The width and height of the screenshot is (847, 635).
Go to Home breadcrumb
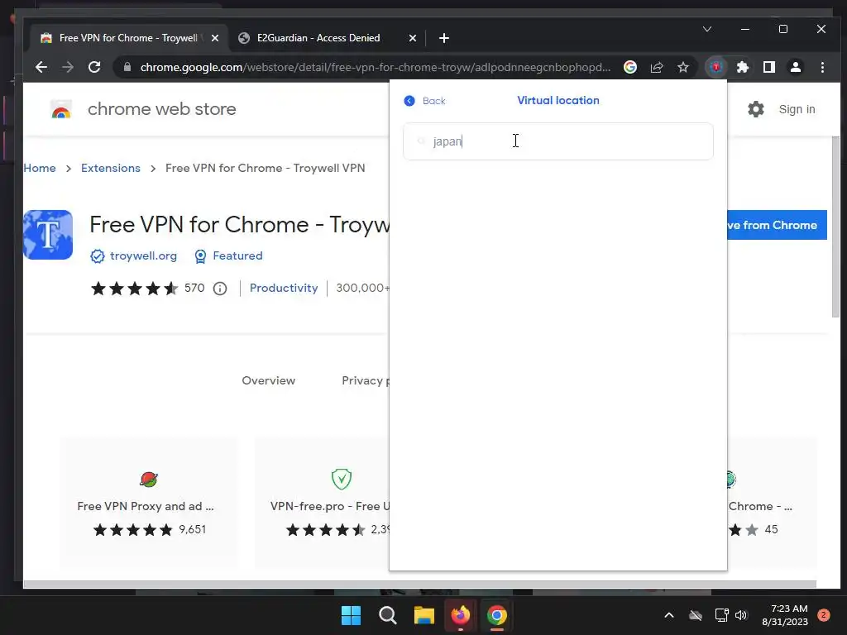[x=40, y=168]
